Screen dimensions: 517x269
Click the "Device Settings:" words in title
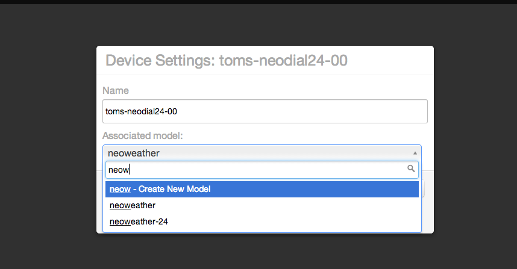tap(160, 60)
